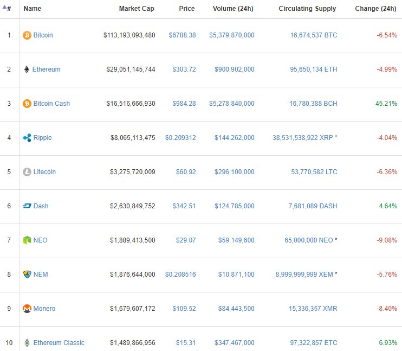This screenshot has height=351, width=402.
Task: Click the Dash logo icon
Action: point(27,206)
